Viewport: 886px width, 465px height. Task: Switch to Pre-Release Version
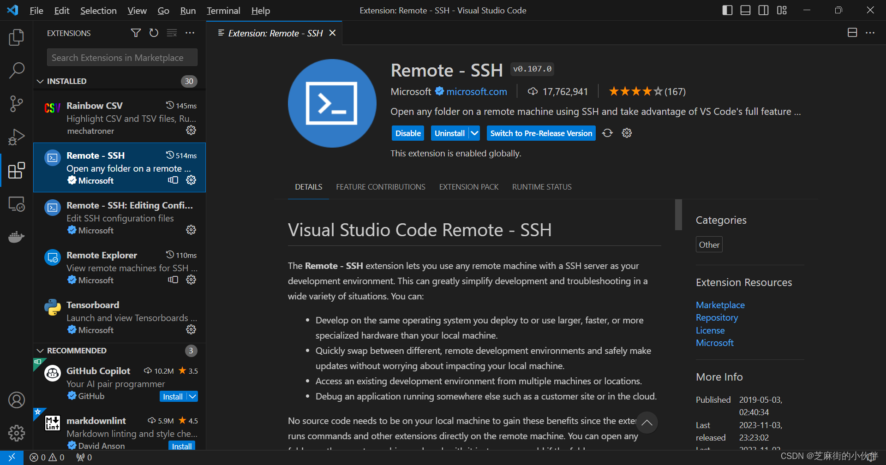click(x=541, y=133)
